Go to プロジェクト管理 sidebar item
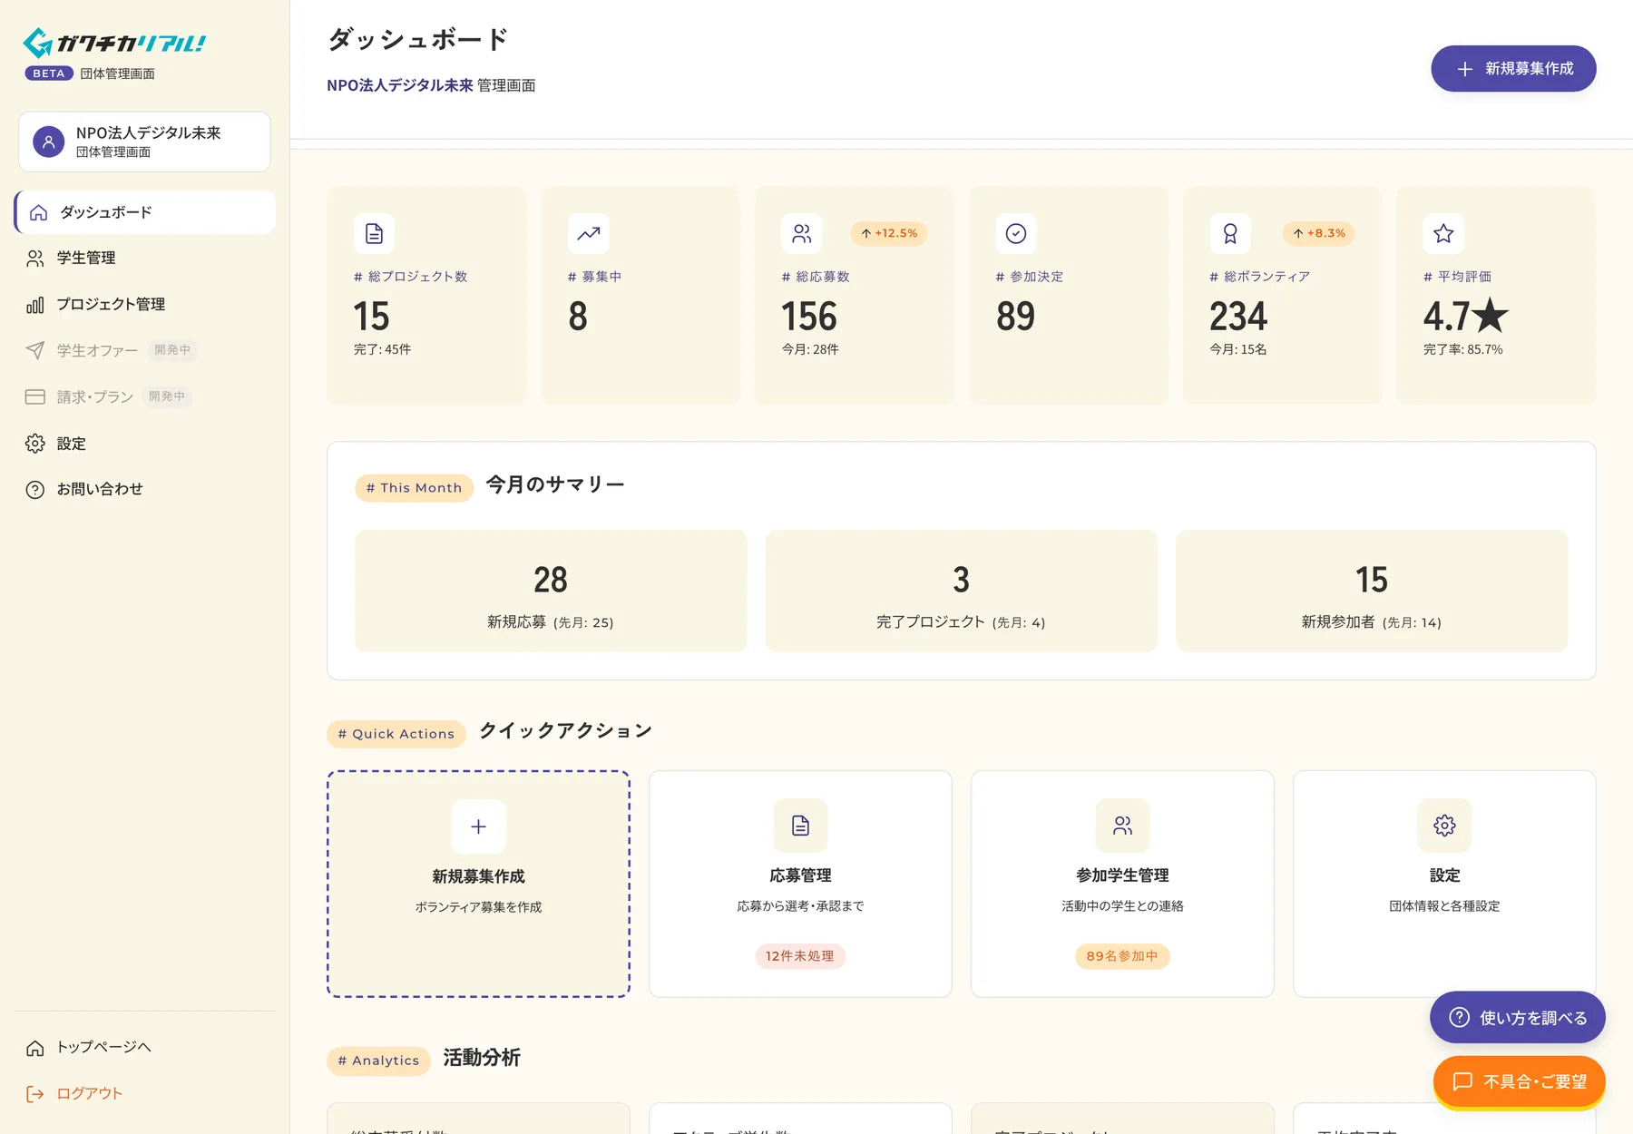This screenshot has width=1633, height=1134. point(145,305)
